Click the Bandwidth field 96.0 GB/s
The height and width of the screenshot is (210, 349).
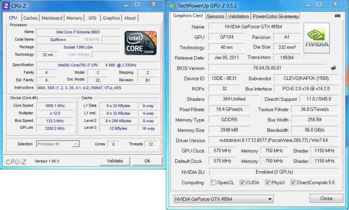coord(315,130)
